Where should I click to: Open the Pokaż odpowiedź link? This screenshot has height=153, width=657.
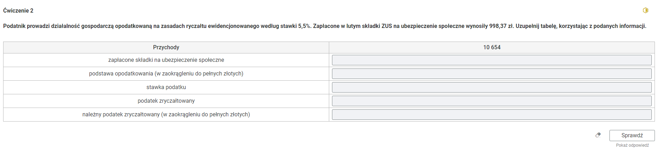632,145
